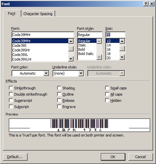Confirm with the OK button
The width and height of the screenshot is (156, 164).
point(113,157)
